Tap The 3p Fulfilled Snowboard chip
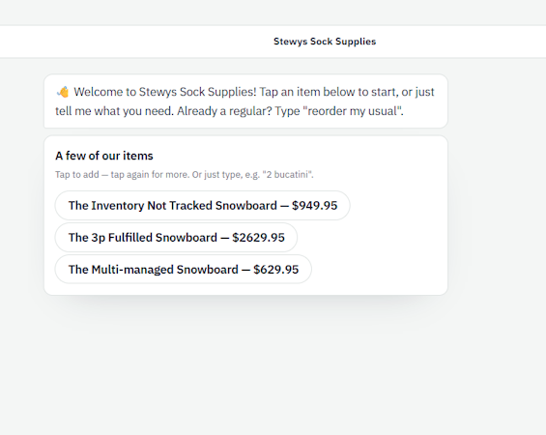 coord(176,238)
